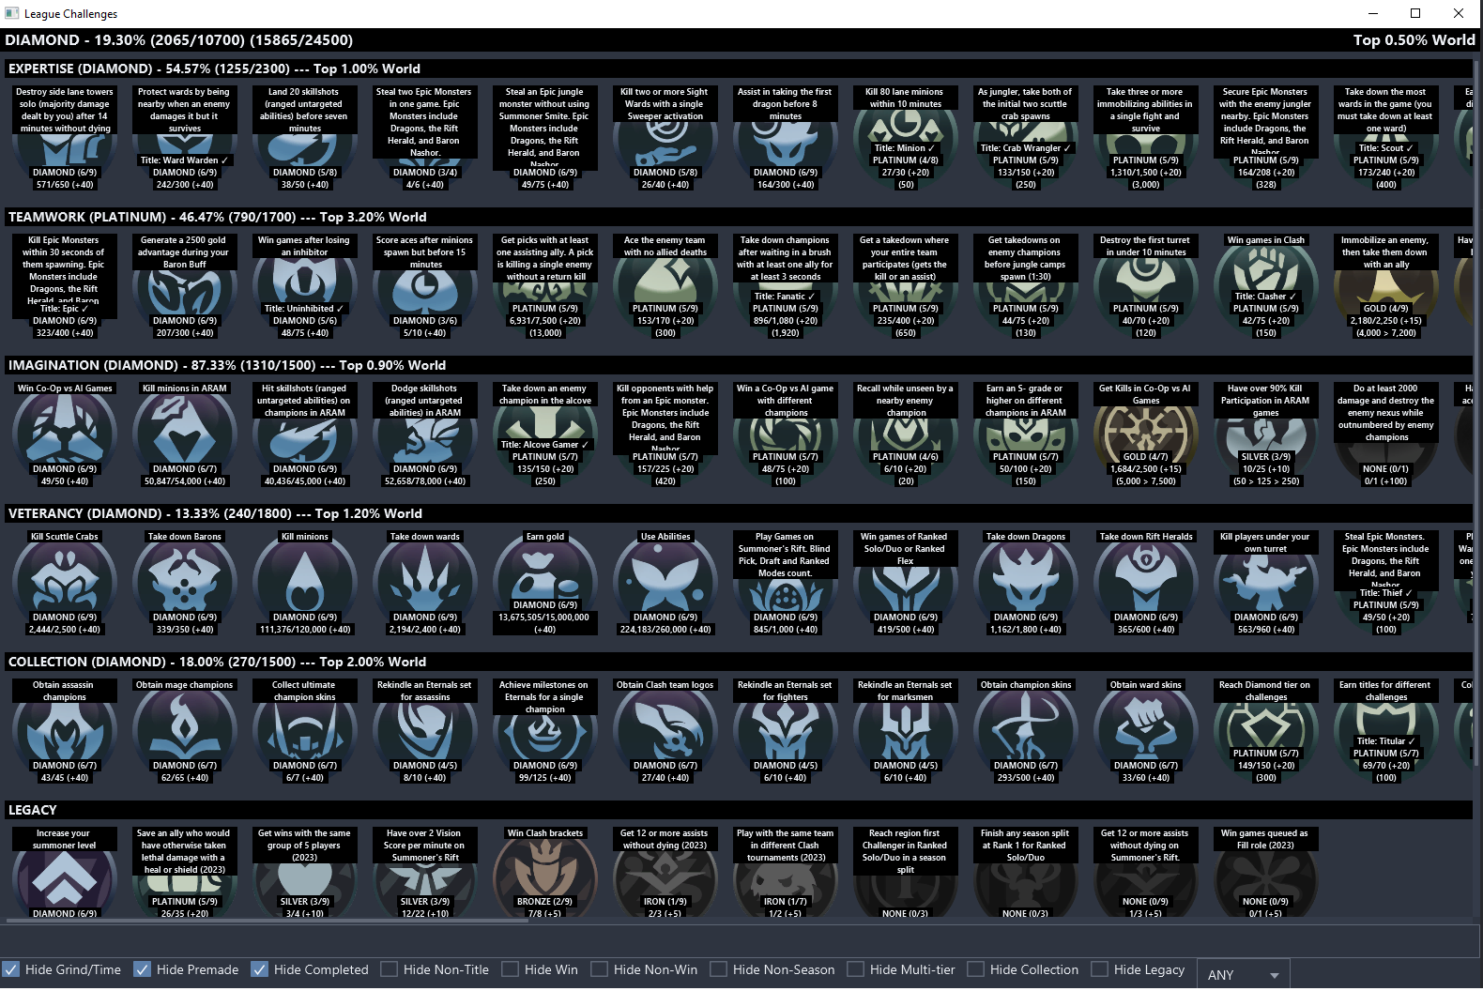Click the Take down wards challenge icon

pos(425,583)
